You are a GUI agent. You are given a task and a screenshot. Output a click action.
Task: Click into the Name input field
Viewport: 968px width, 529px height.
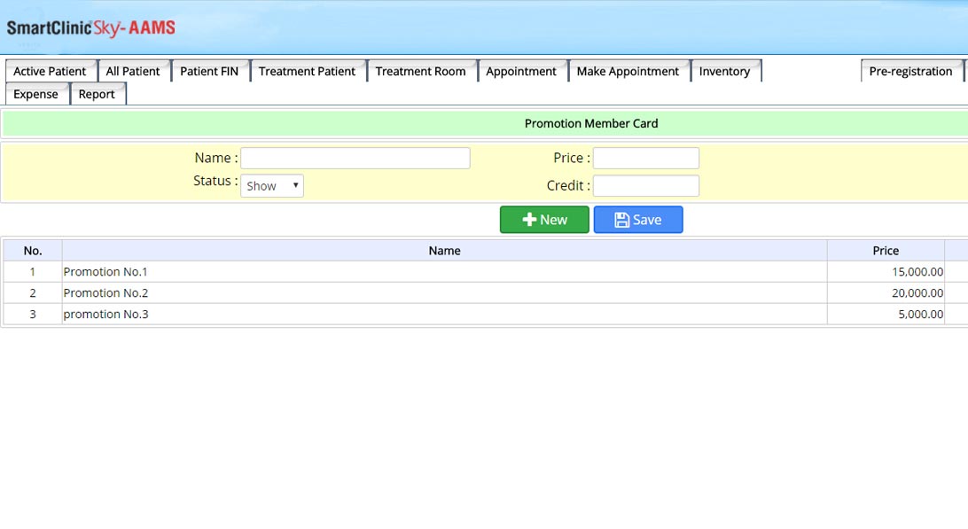(x=355, y=159)
